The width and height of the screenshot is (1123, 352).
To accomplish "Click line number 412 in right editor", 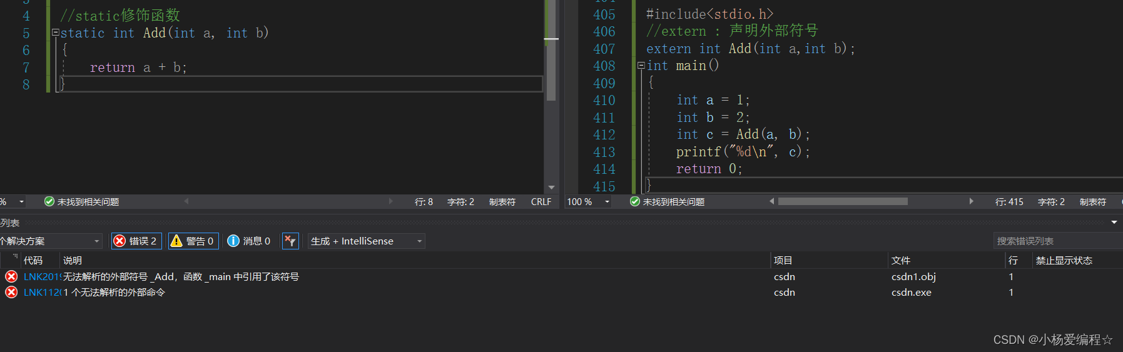I will coord(604,134).
